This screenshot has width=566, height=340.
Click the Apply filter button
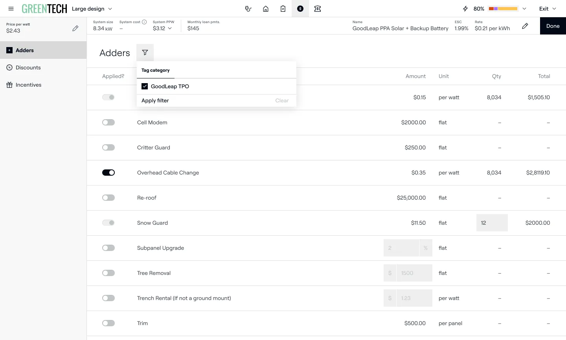[x=155, y=100]
